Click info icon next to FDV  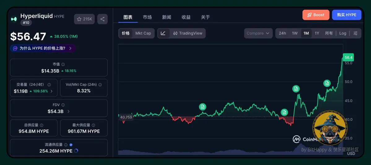63,105
